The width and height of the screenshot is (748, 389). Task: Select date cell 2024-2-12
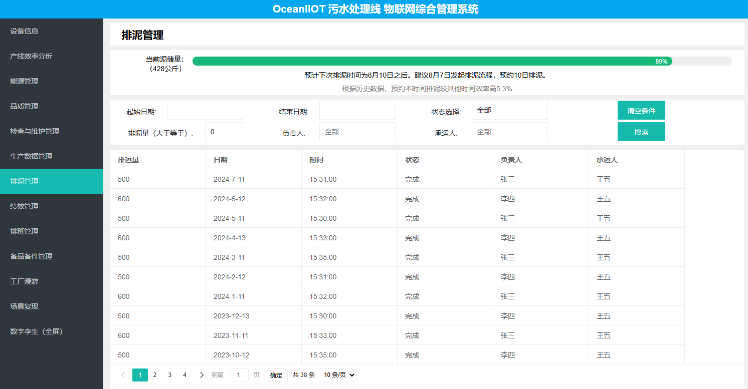[254, 277]
